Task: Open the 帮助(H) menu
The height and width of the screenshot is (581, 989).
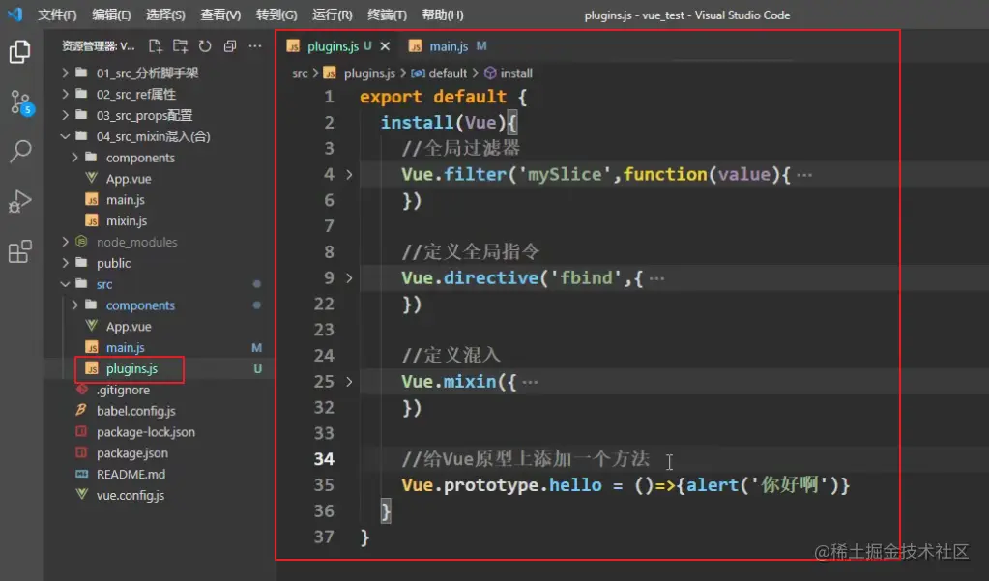Action: 442,15
